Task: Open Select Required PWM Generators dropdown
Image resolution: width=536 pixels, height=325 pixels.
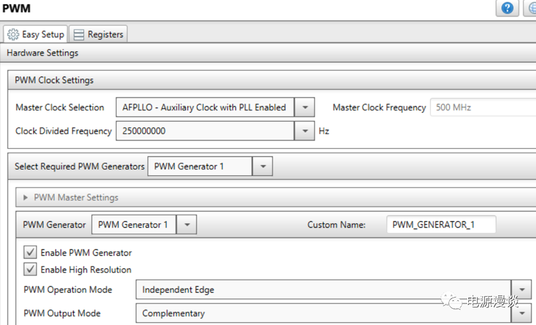Action: (262, 167)
